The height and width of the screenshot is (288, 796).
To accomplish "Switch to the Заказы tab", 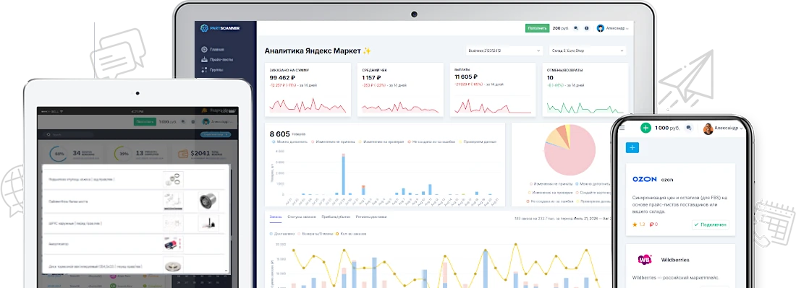I will tap(276, 217).
